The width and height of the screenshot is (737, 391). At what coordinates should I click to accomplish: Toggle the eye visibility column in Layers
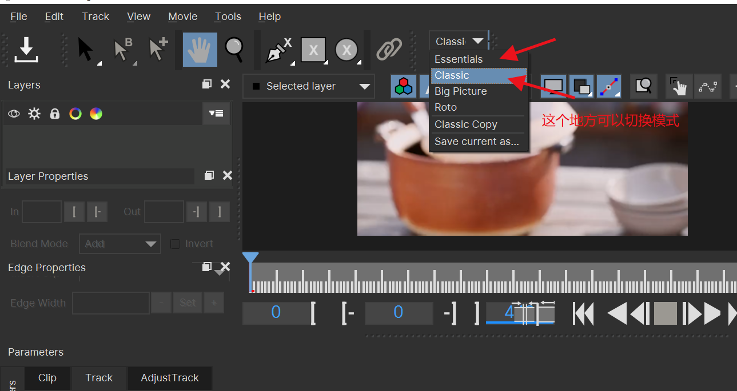click(14, 114)
